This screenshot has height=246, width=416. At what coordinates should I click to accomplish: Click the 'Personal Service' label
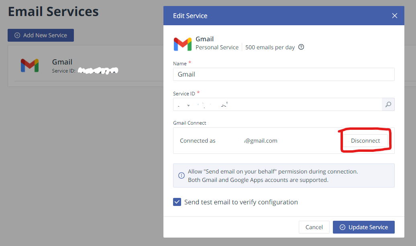[x=217, y=47]
